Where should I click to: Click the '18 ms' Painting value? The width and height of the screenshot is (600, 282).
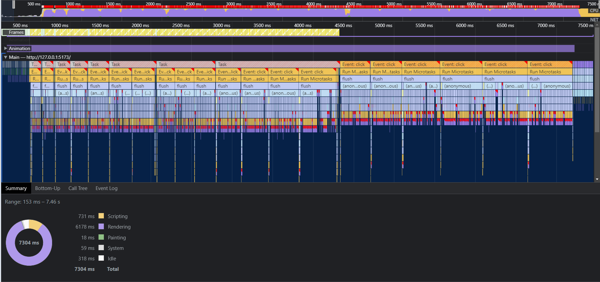point(88,237)
